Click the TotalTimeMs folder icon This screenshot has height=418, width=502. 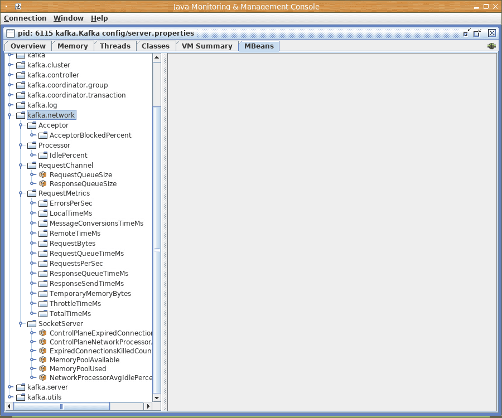pyautogui.click(x=43, y=313)
